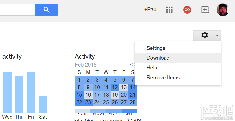Go to previous month in Activity calendar
Screen dimensions: 235x121
tap(131, 64)
